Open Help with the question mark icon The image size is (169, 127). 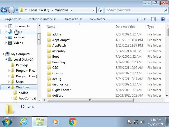point(163,19)
